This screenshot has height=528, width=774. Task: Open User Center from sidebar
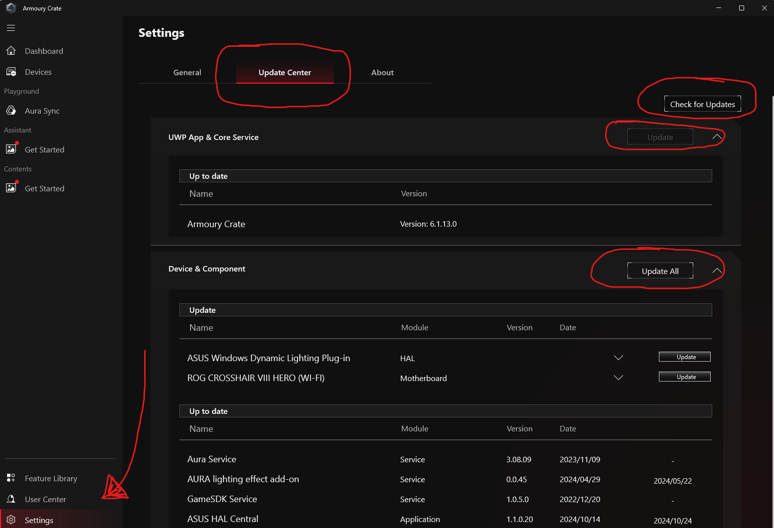45,499
